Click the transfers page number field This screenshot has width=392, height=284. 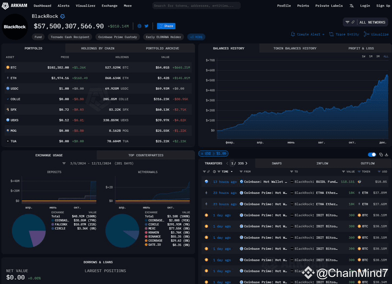click(232, 164)
